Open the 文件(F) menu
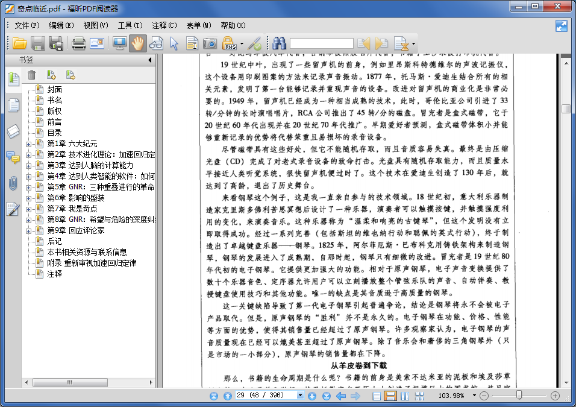 [27, 25]
